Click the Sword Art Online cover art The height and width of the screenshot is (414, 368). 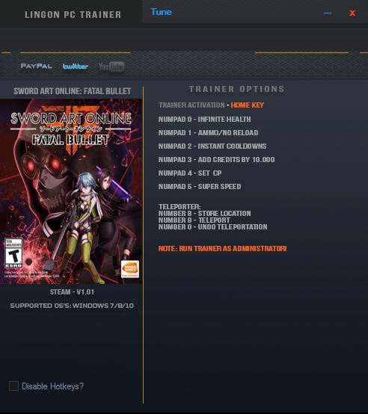[x=71, y=191]
